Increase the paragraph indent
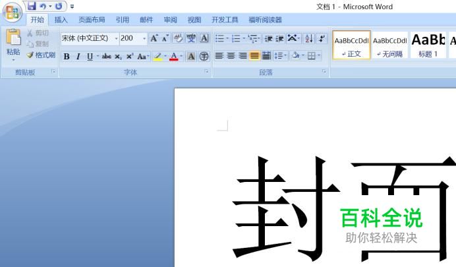The height and width of the screenshot is (267, 456). 280,38
